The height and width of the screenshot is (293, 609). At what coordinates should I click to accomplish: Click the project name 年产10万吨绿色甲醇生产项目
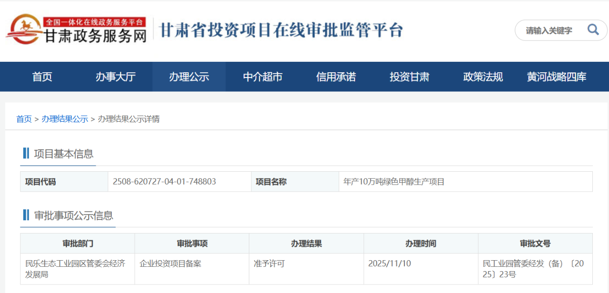click(394, 182)
